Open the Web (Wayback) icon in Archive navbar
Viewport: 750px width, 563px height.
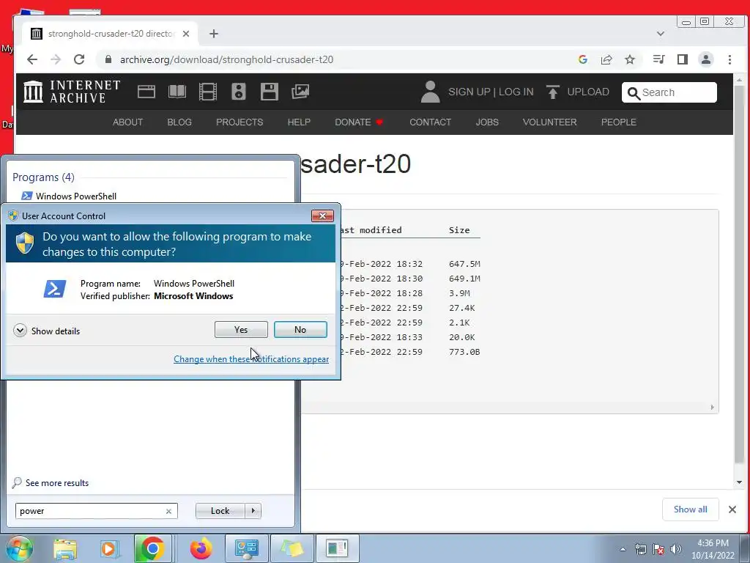tap(146, 92)
